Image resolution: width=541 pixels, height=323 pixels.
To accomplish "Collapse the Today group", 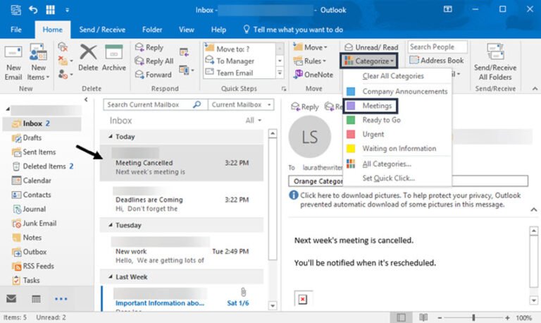I will 111,136.
